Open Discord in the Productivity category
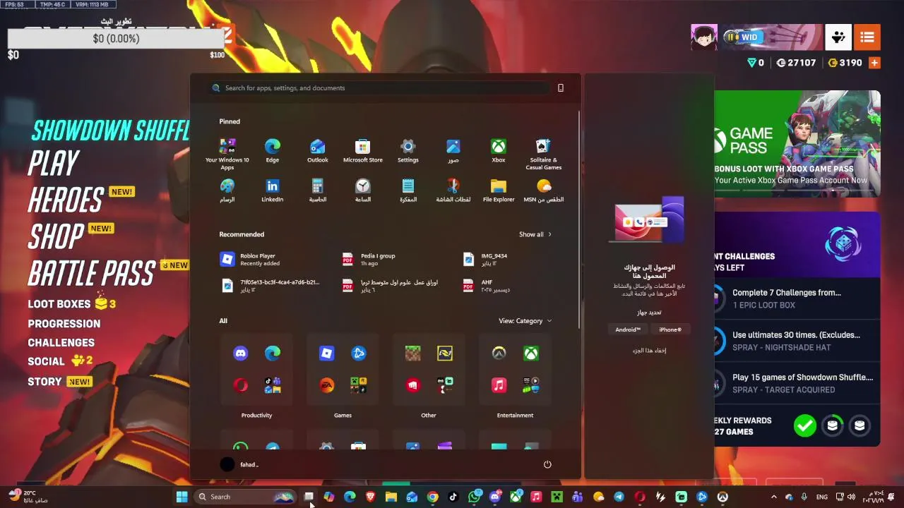This screenshot has height=508, width=904. (x=241, y=353)
